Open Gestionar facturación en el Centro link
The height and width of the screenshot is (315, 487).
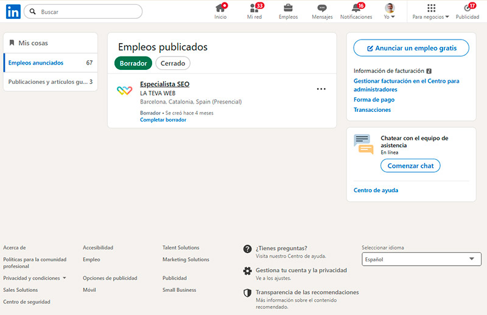tap(406, 85)
